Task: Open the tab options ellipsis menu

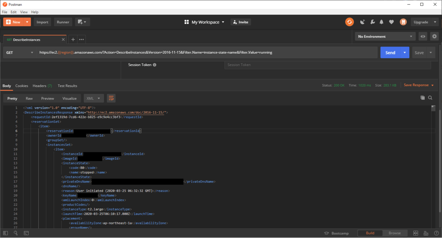Action: click(81, 39)
